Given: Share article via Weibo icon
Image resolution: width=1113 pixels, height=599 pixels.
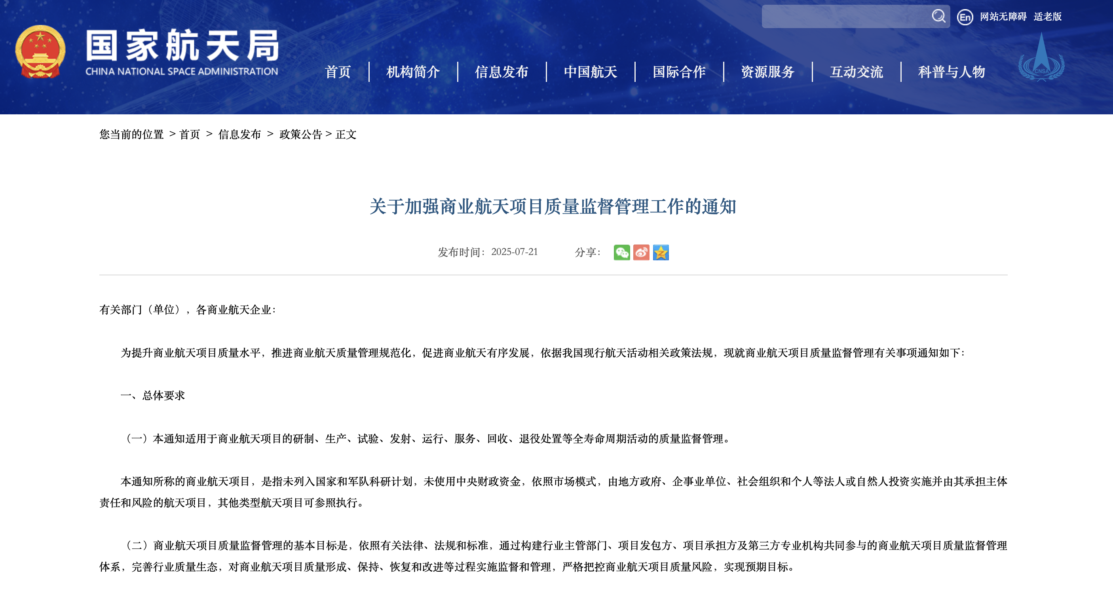Looking at the screenshot, I should coord(641,252).
